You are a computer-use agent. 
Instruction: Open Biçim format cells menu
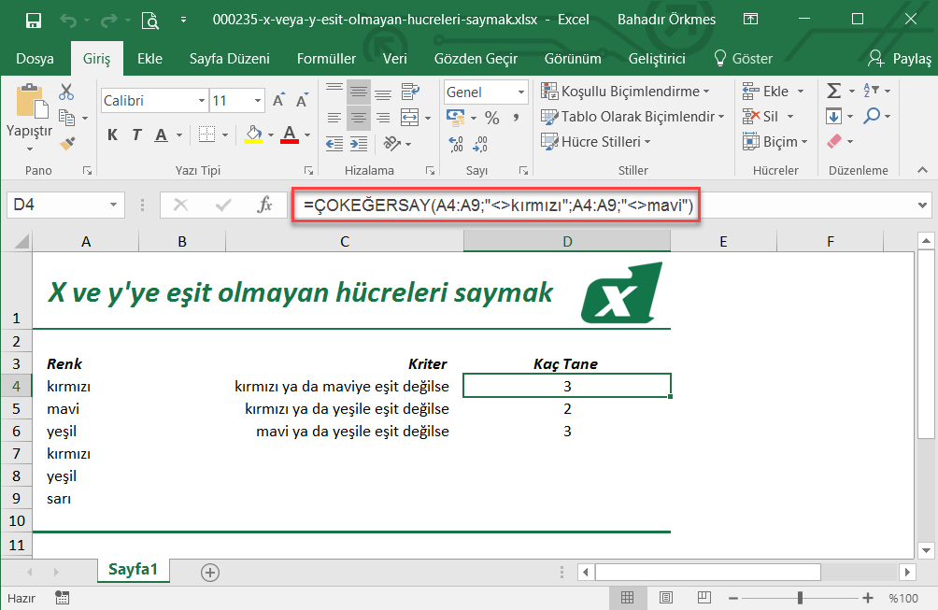pyautogui.click(x=775, y=142)
